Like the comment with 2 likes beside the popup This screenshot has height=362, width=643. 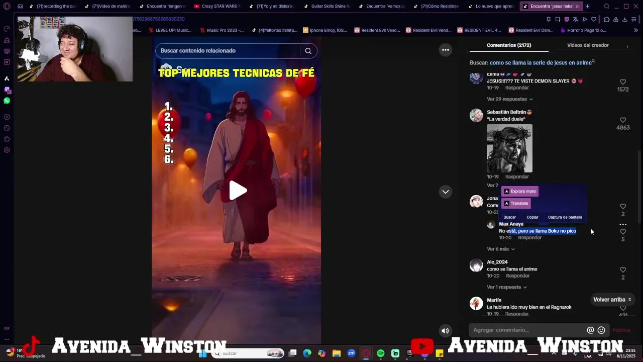[x=623, y=206]
